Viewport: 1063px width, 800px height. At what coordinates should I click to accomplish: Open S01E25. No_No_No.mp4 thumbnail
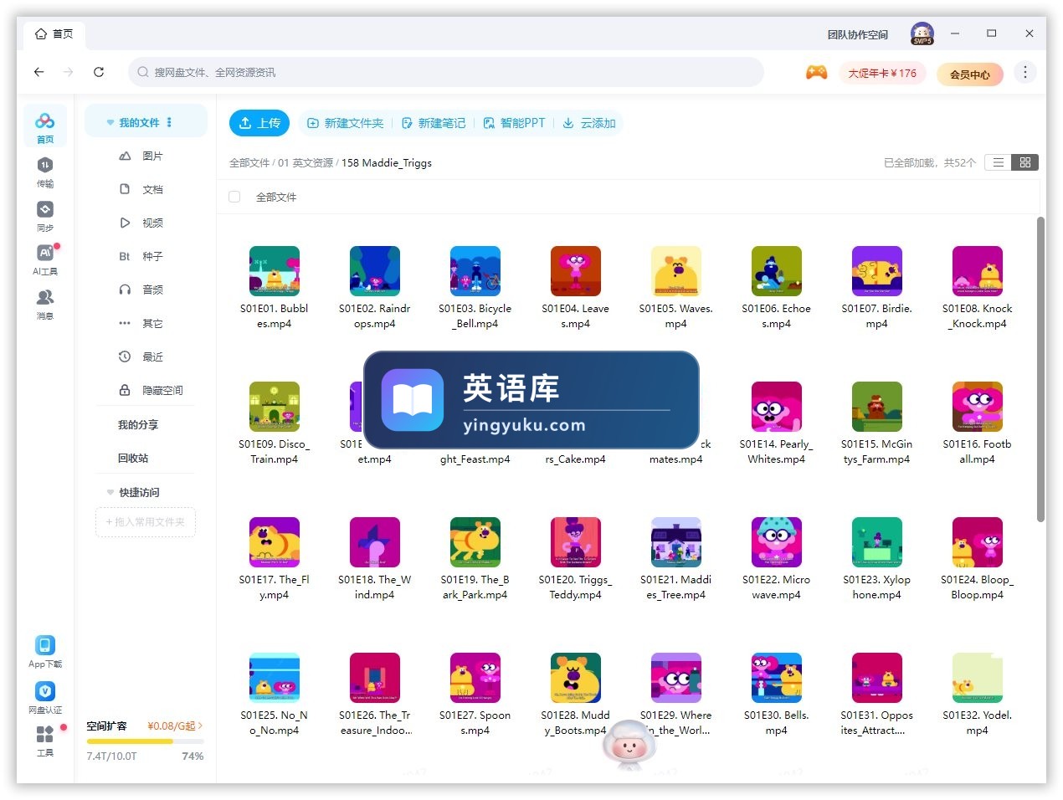point(275,678)
